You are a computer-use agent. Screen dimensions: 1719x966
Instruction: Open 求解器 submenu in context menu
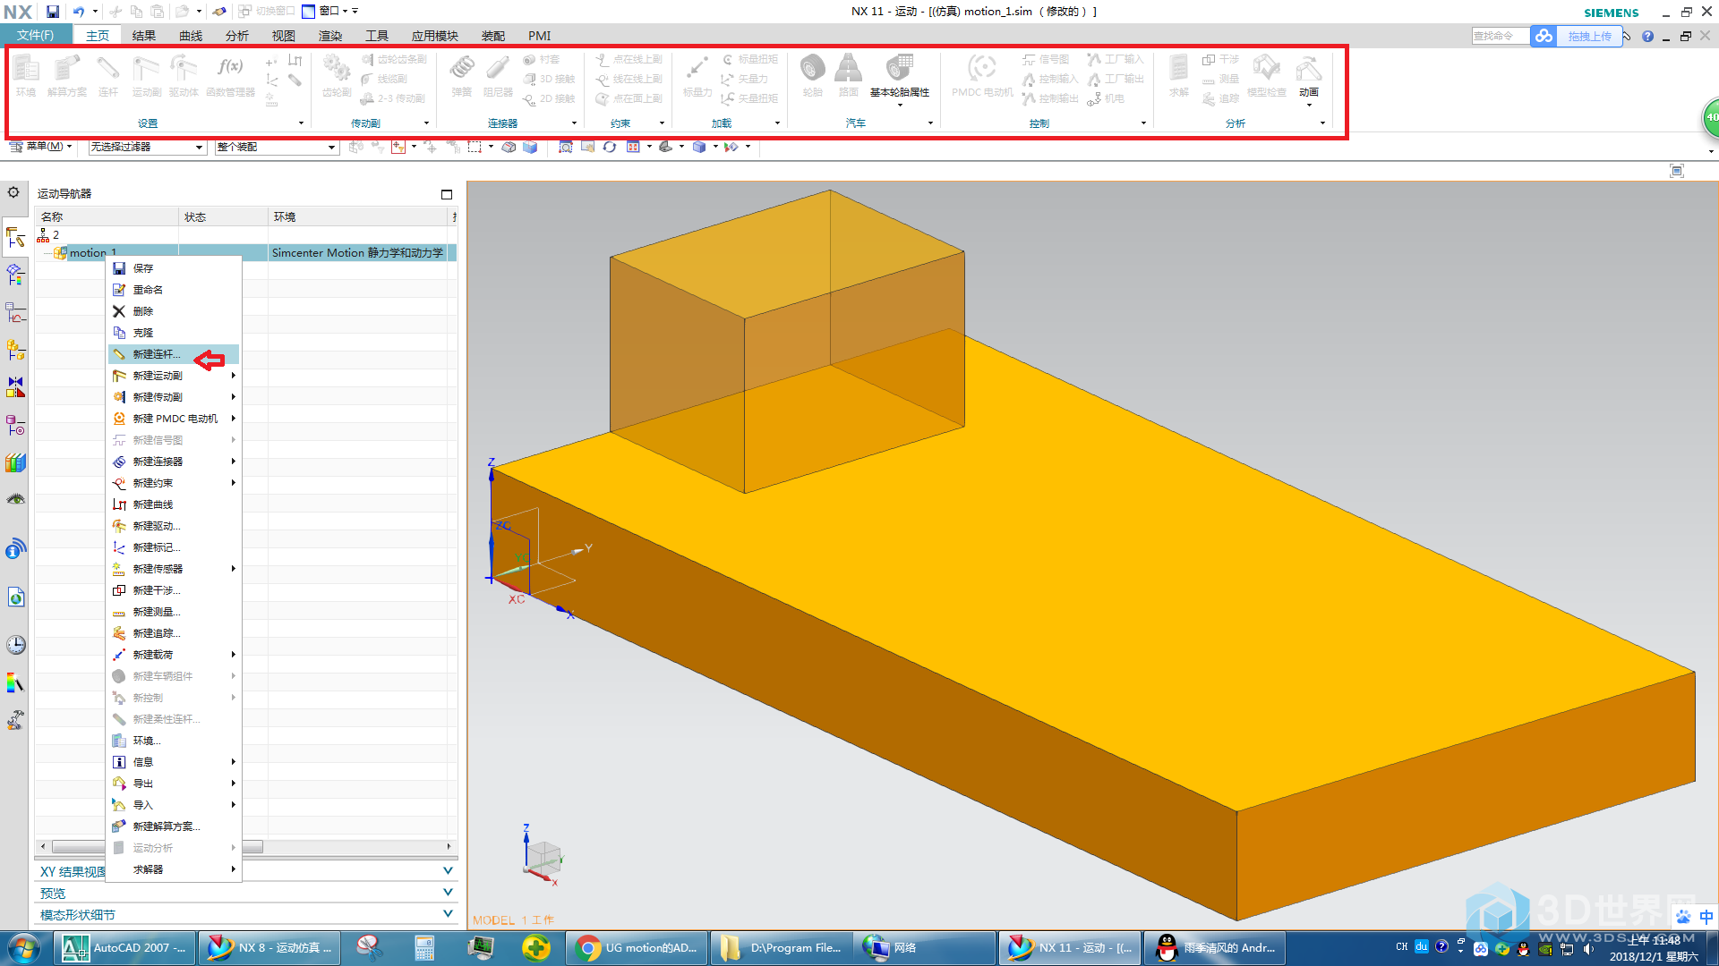174,869
